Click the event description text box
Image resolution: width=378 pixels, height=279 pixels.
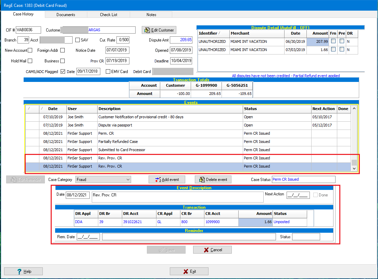[178, 197]
